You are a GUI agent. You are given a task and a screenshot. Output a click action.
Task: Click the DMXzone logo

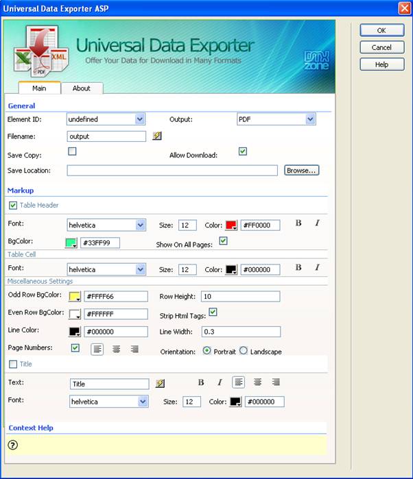point(317,60)
